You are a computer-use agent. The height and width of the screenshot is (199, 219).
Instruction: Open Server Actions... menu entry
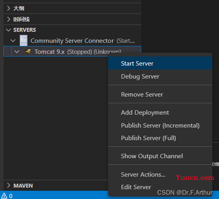160,174
